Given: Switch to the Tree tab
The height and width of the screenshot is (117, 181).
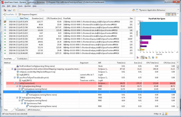Looking at the screenshot, I should coord(6,110).
